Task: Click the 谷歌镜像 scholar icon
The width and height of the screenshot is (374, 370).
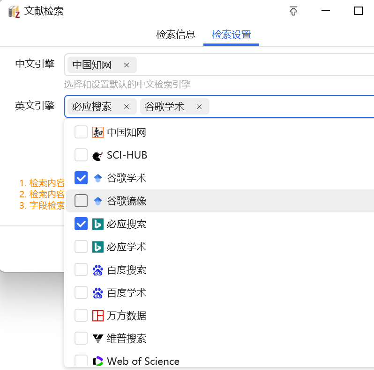Action: pos(98,201)
